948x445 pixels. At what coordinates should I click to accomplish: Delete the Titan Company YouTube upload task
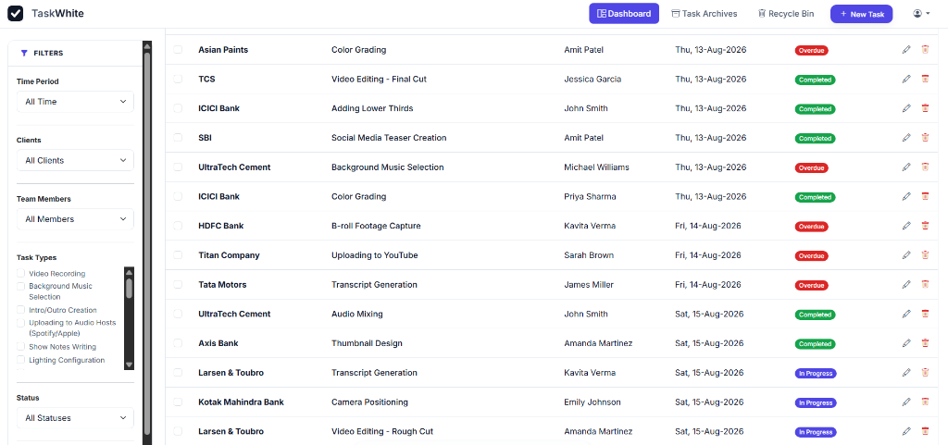[925, 254]
